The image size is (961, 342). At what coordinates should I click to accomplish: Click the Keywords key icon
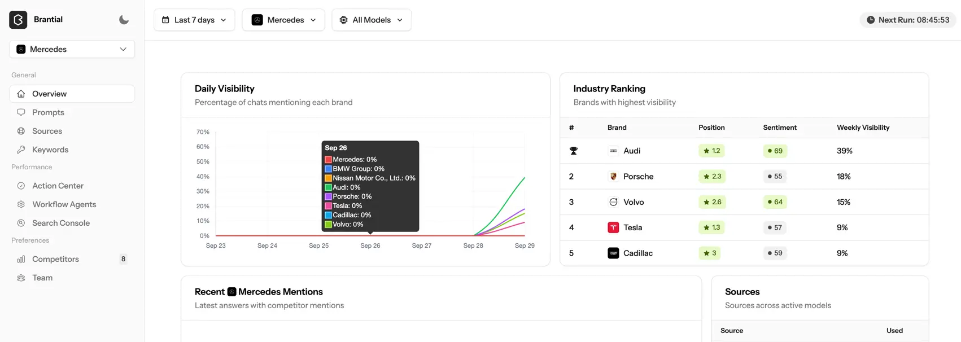tap(21, 150)
